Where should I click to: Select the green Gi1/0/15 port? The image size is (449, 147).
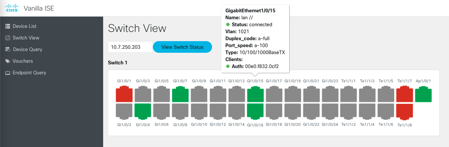(255, 94)
